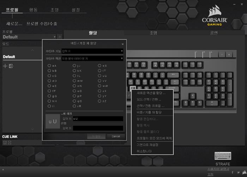This screenshot has width=247, height=177.
Task: Open the Facebook icon in the footer
Action: [233, 172]
